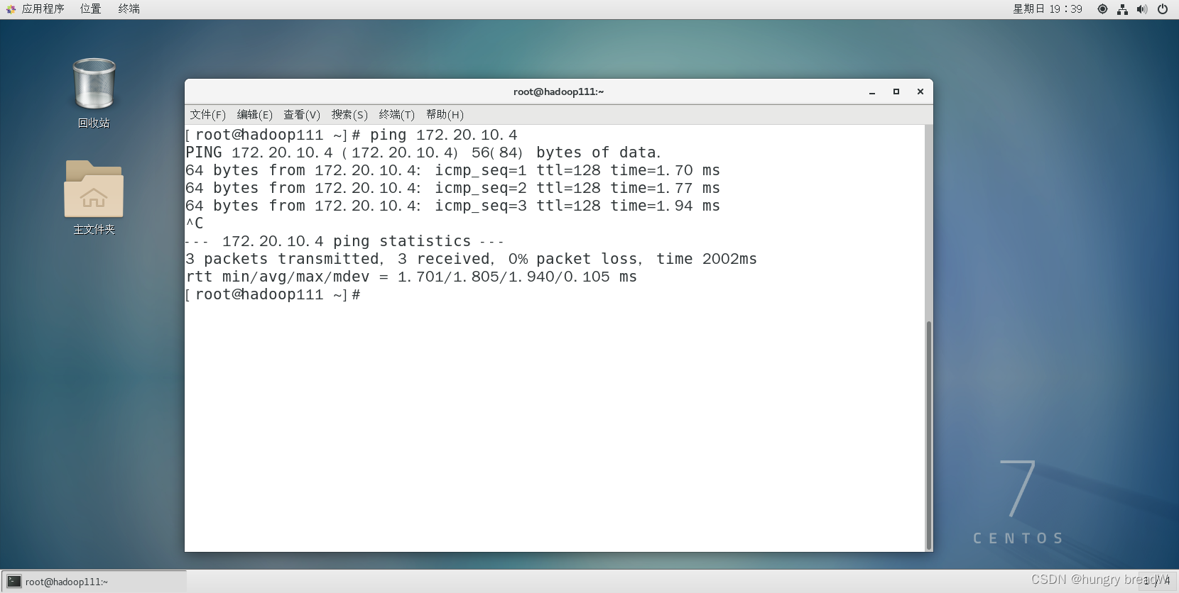
Task: Click the accessibility icon in top panel
Action: pyautogui.click(x=1102, y=9)
